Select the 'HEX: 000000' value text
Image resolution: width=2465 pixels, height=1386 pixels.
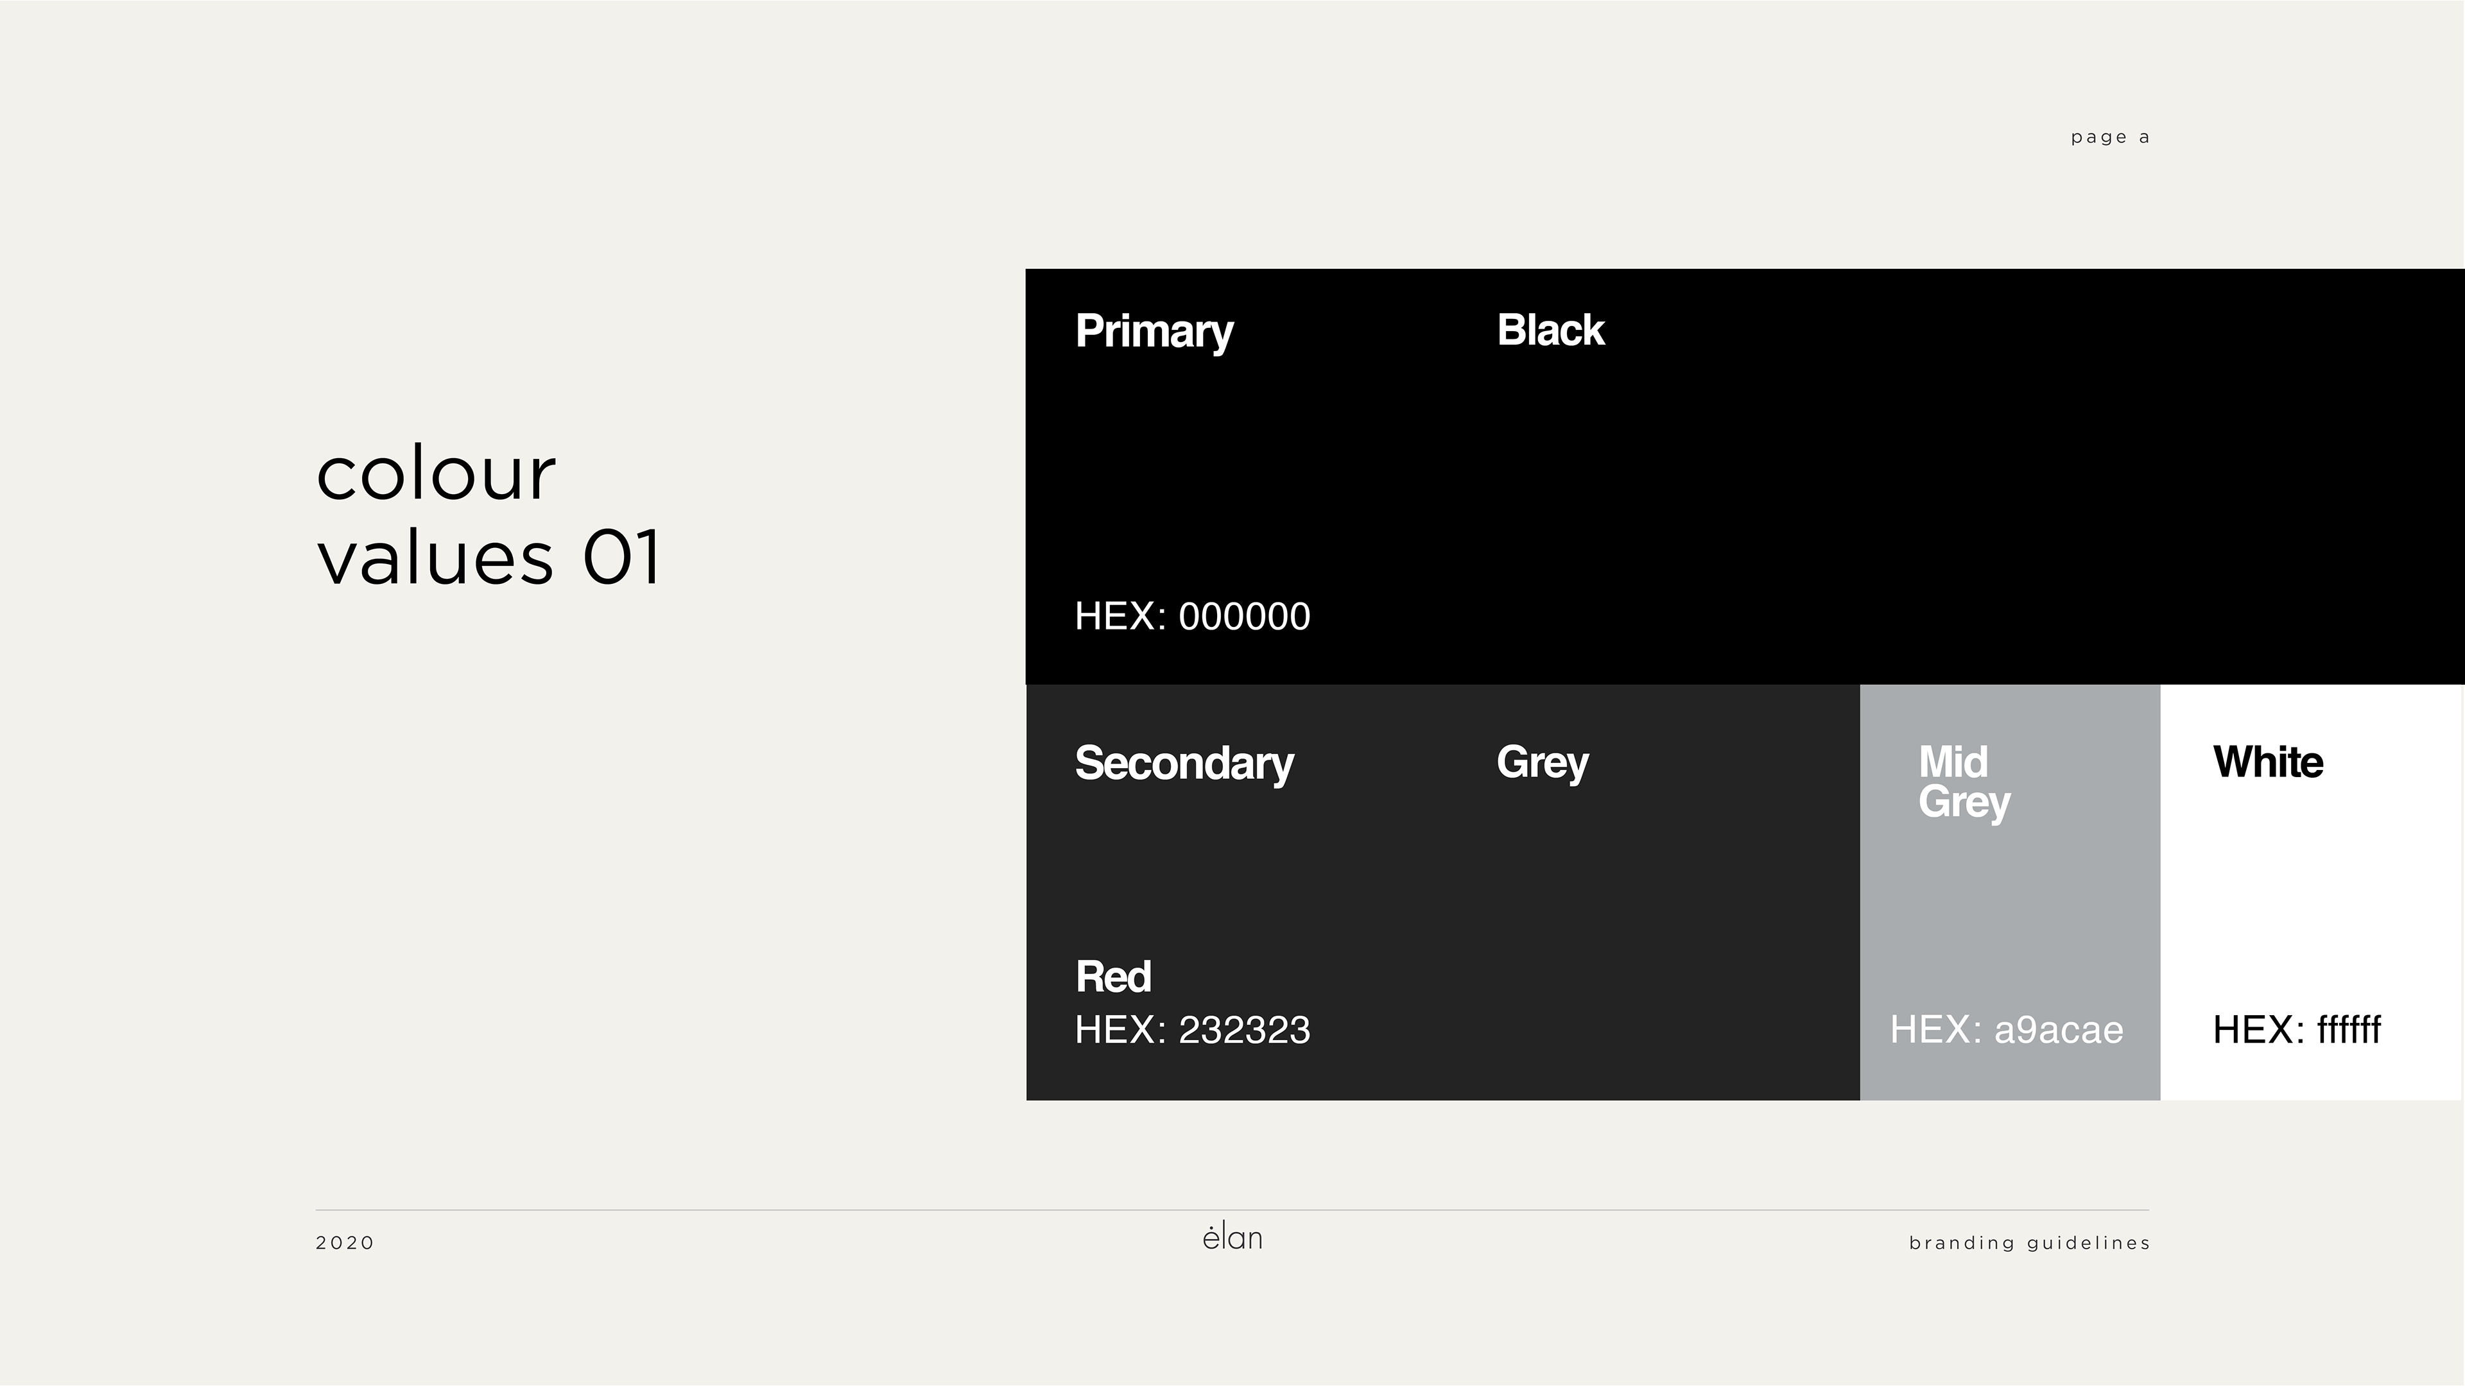point(1192,617)
